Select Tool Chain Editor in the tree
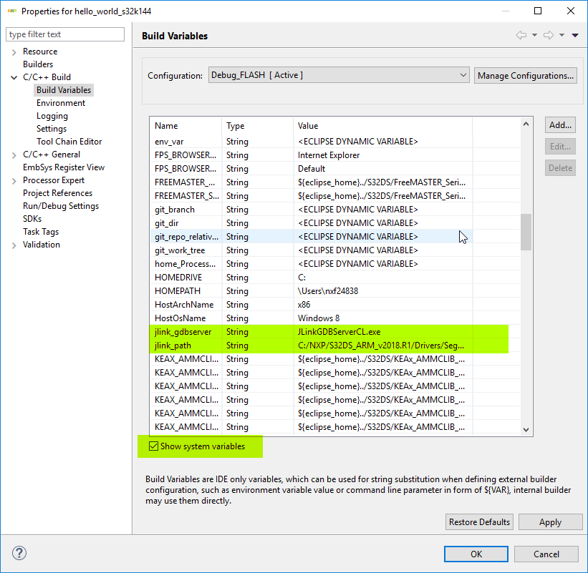 [69, 141]
